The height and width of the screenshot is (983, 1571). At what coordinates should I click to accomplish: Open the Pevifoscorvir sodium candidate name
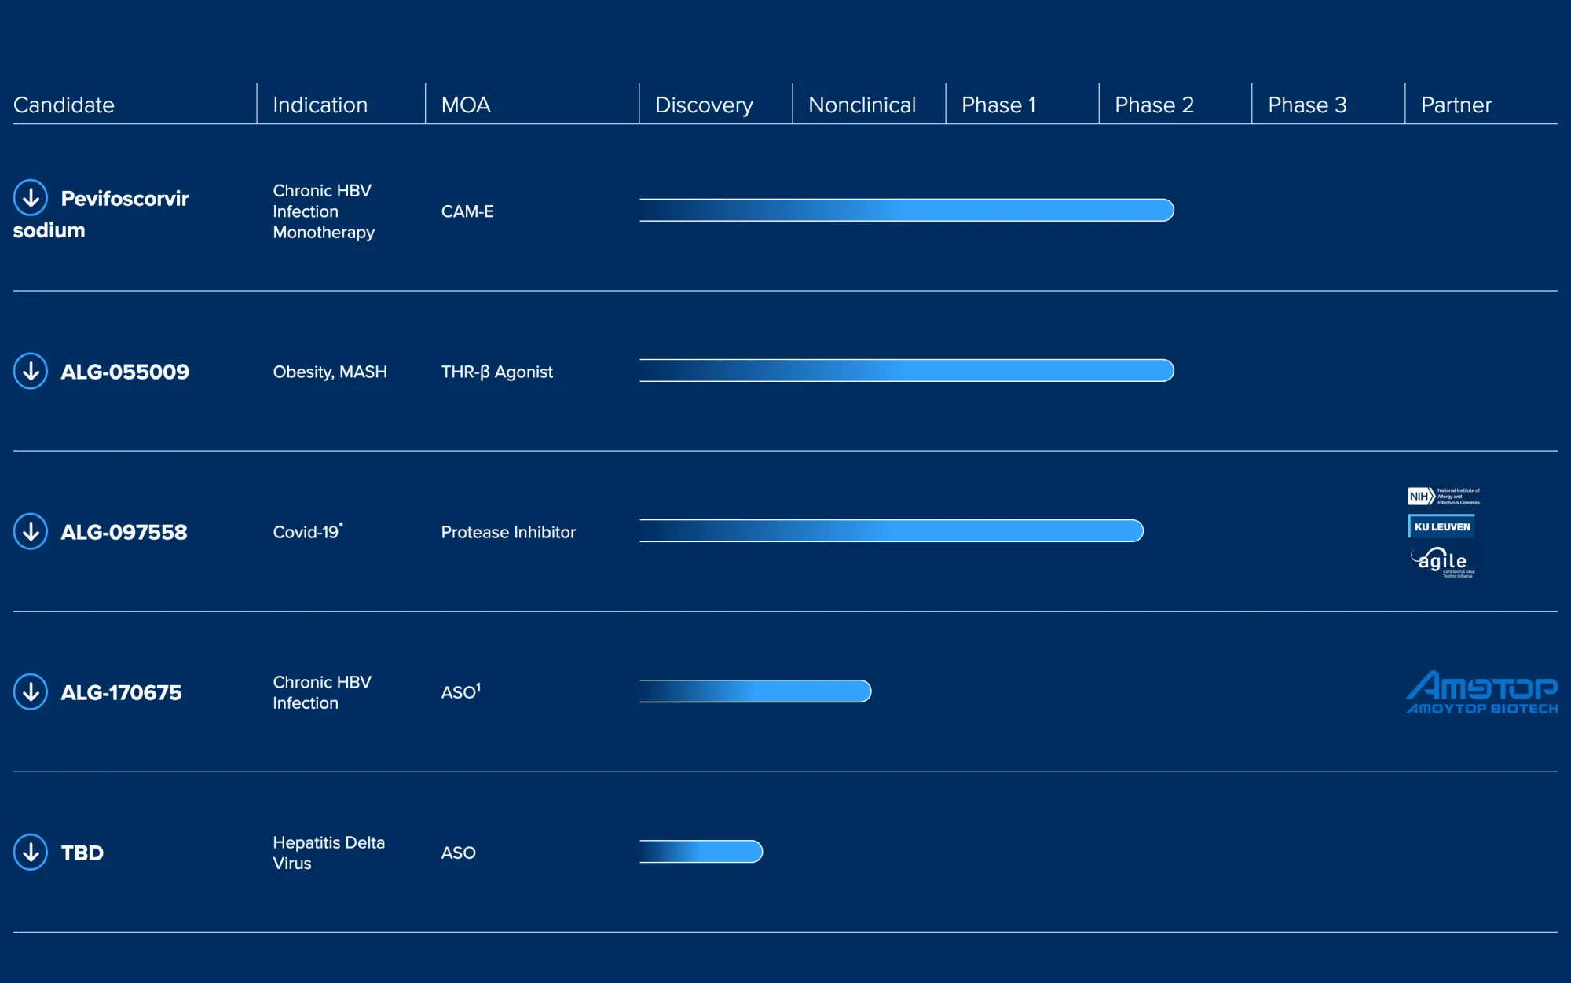point(124,199)
